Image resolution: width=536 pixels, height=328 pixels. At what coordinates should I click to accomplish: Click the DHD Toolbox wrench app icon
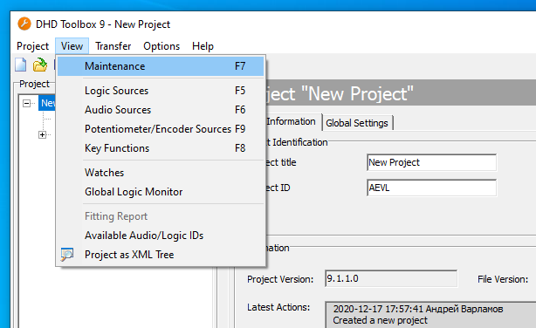[24, 24]
